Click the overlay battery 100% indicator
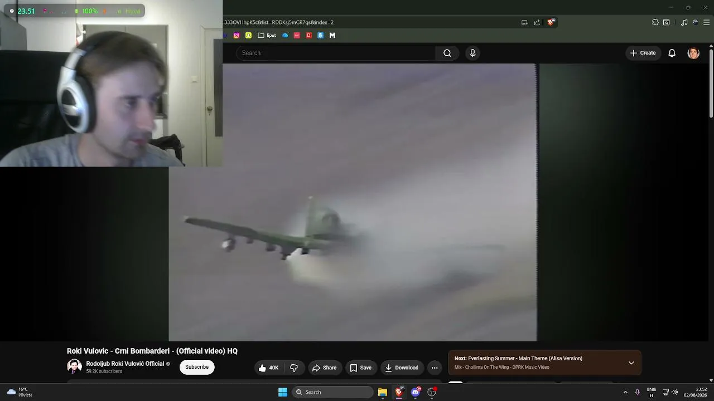This screenshot has width=714, height=401. tap(86, 11)
